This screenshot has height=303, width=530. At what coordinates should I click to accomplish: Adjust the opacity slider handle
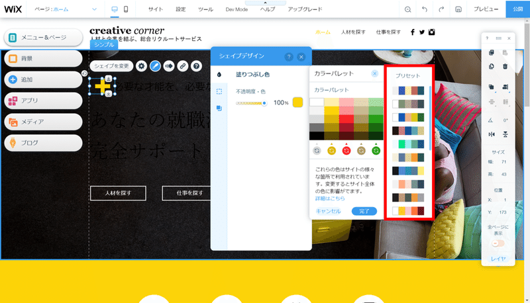coord(264,103)
